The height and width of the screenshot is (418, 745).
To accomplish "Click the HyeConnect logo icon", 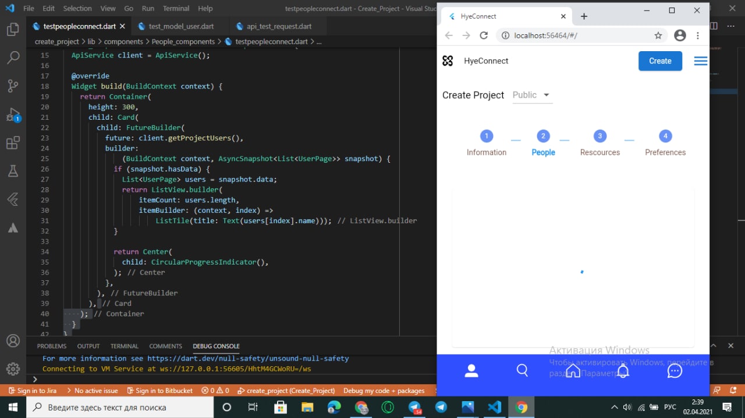I will [448, 61].
